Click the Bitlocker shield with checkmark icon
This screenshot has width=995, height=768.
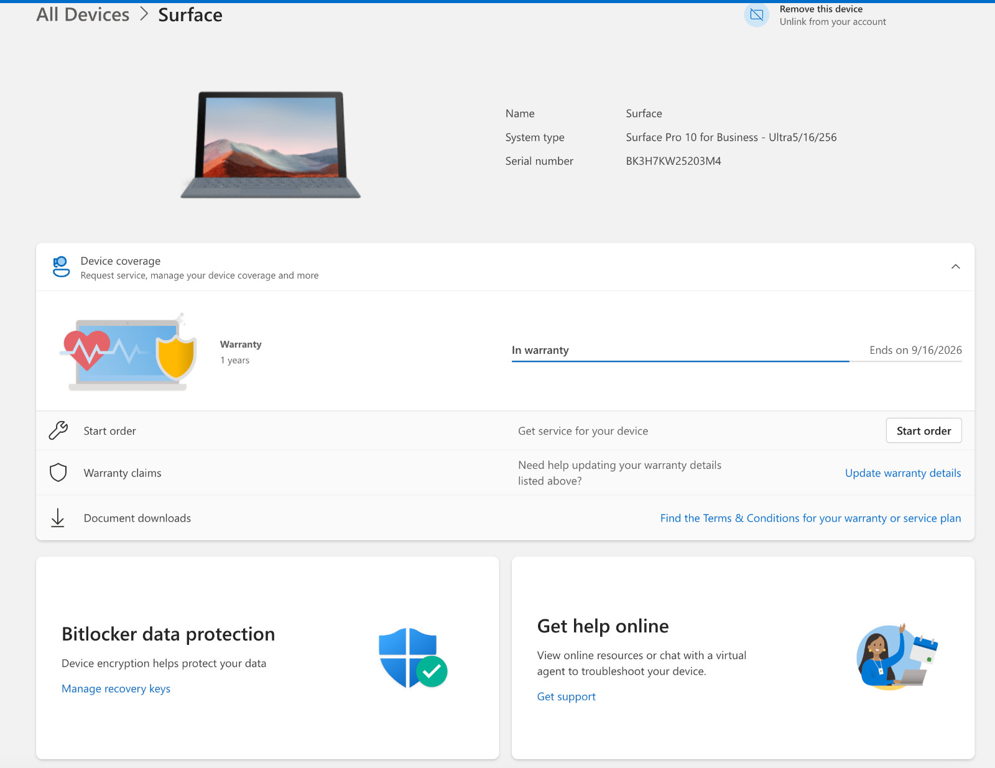(413, 658)
